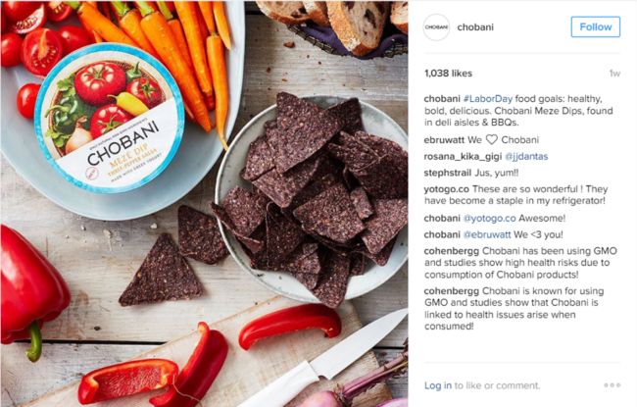The height and width of the screenshot is (407, 637).
Task: Click the chobani username in the caption
Action: click(442, 99)
